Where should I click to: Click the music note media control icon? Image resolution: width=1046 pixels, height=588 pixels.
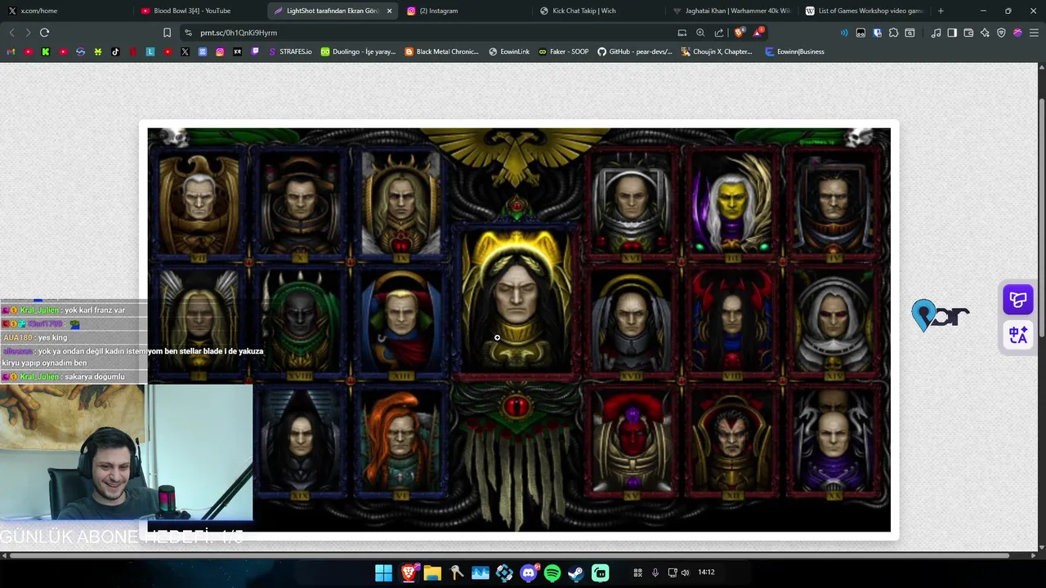pyautogui.click(x=936, y=33)
